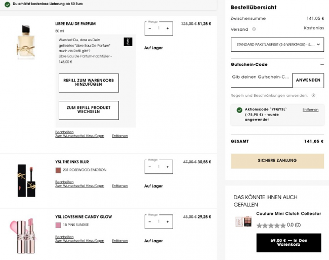Select the 1B Pink Sunrise color swatch
Viewport: 329px width, 260px height.
(x=58, y=225)
